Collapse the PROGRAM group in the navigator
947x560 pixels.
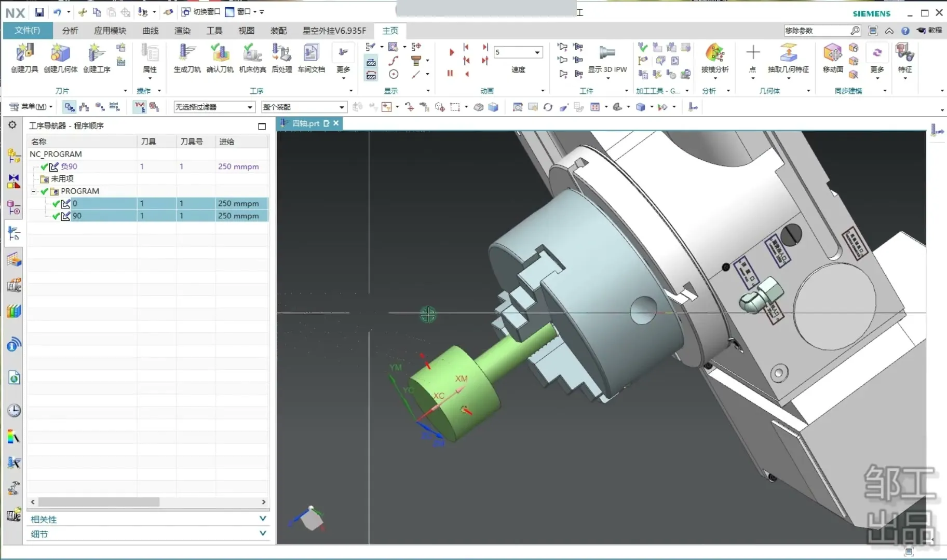point(34,191)
